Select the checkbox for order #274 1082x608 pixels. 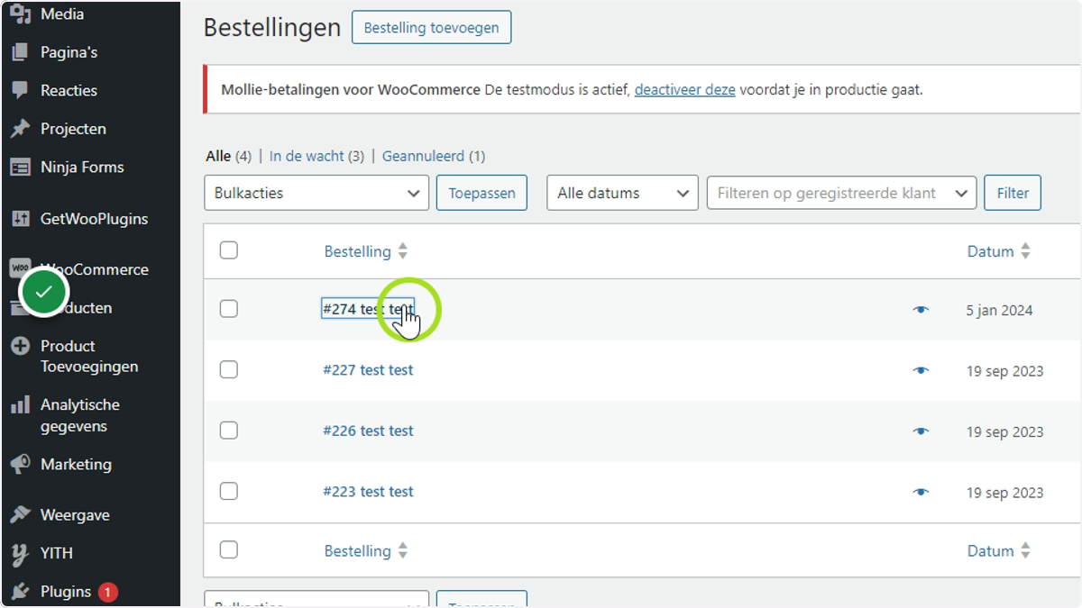tap(229, 309)
